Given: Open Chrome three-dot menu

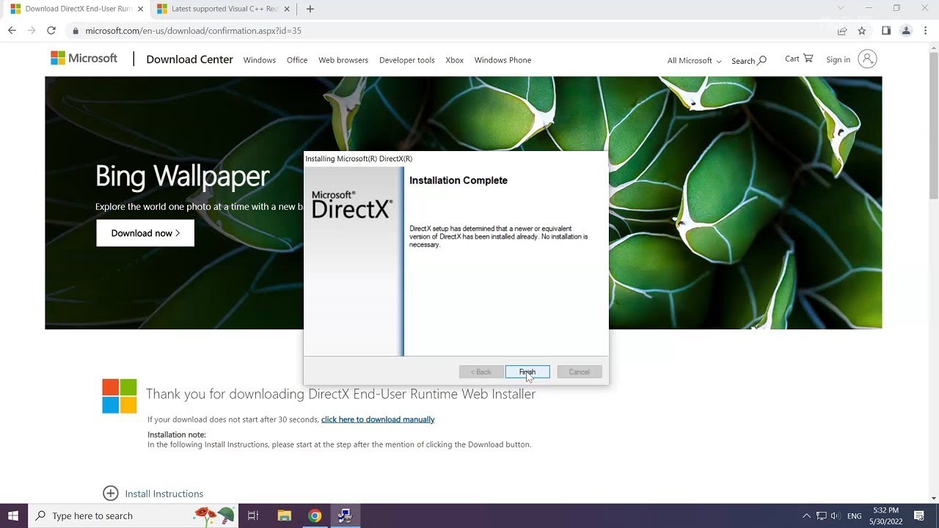Looking at the screenshot, I should 925,31.
